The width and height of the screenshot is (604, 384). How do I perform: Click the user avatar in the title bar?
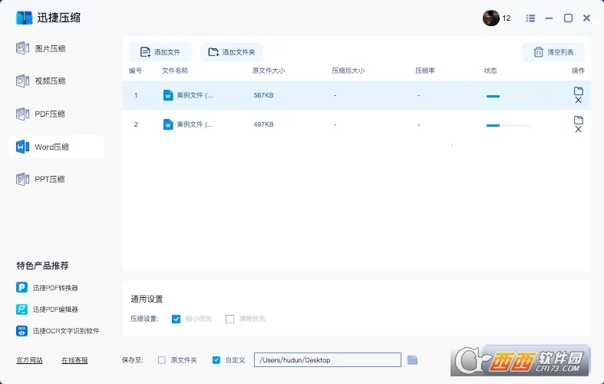[491, 18]
